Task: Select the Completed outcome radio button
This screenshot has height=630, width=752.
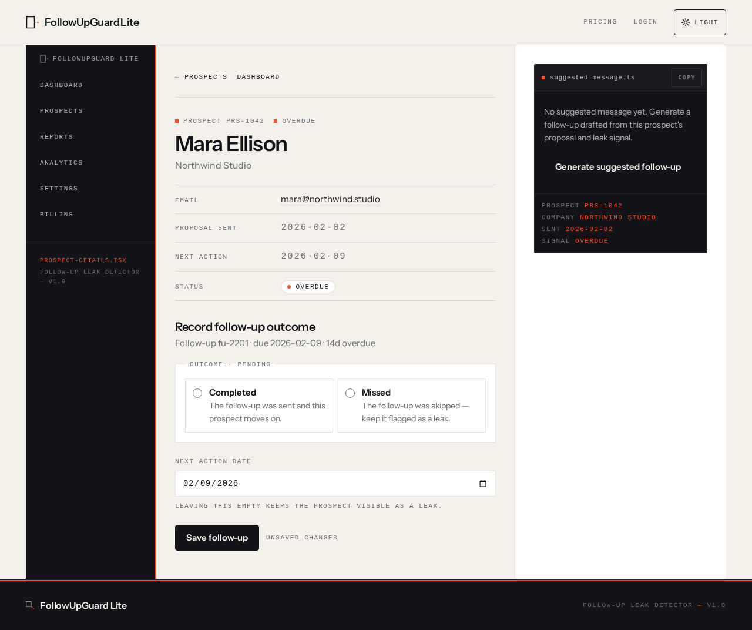Action: tap(197, 393)
